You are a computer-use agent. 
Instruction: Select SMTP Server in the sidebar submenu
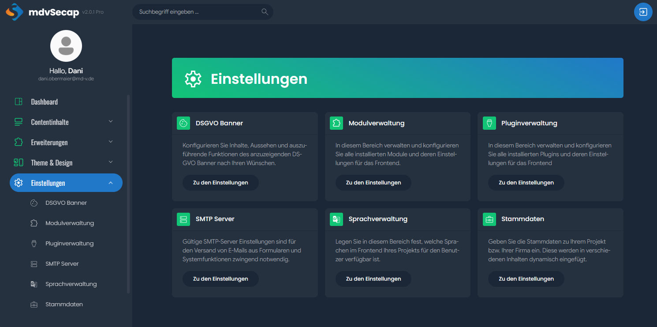(x=62, y=264)
